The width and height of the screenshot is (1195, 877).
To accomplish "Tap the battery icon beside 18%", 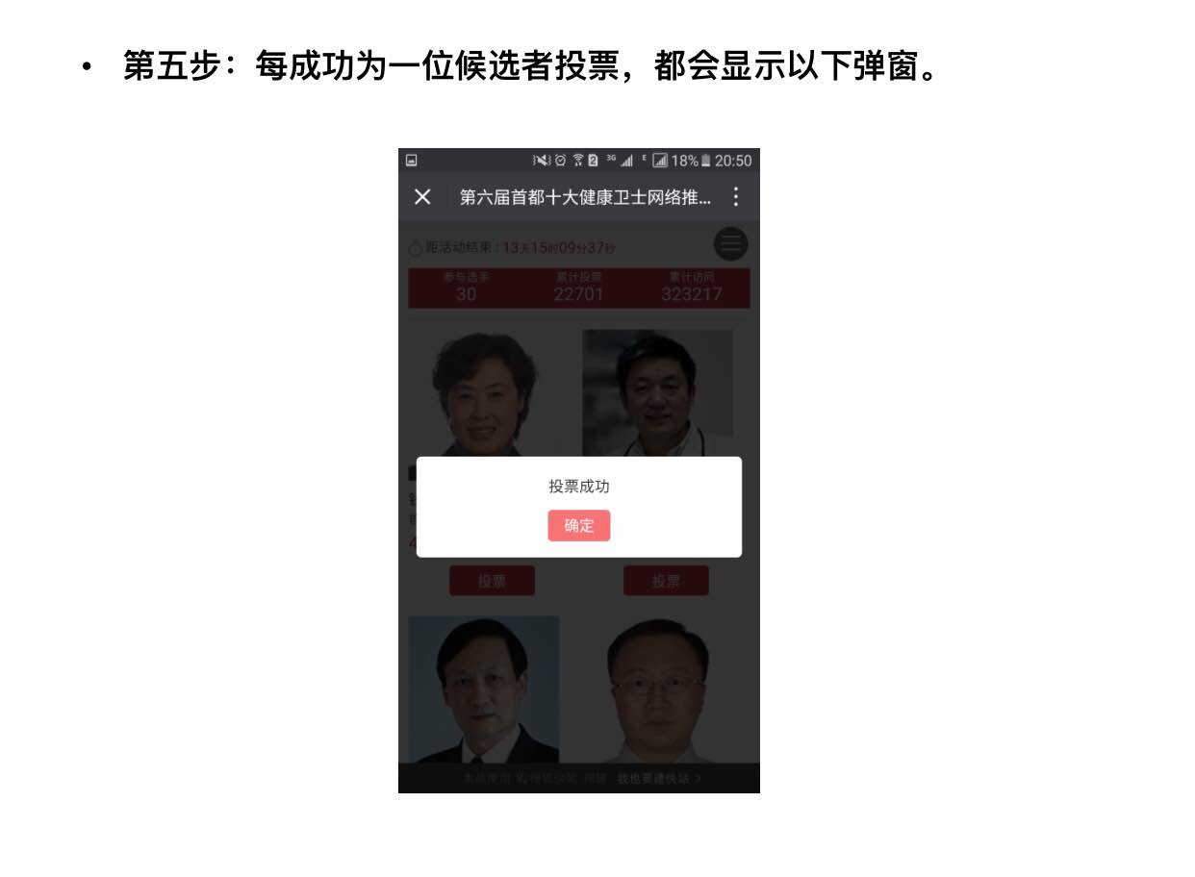I will 706,161.
